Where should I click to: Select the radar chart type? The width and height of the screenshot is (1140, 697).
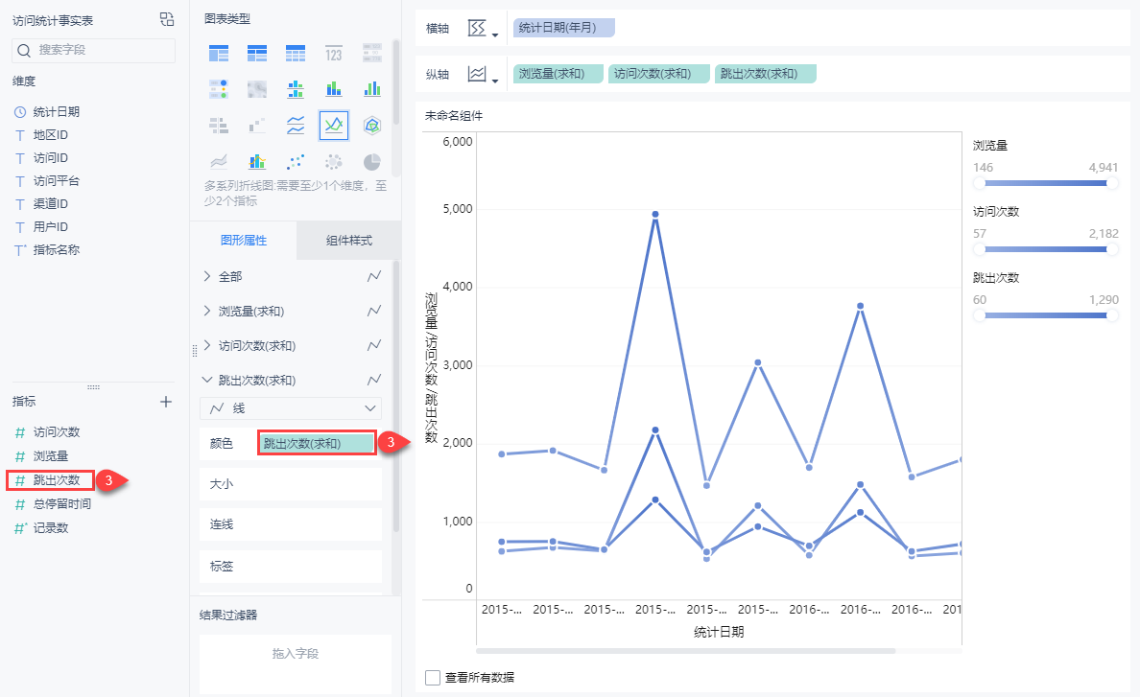[x=372, y=126]
